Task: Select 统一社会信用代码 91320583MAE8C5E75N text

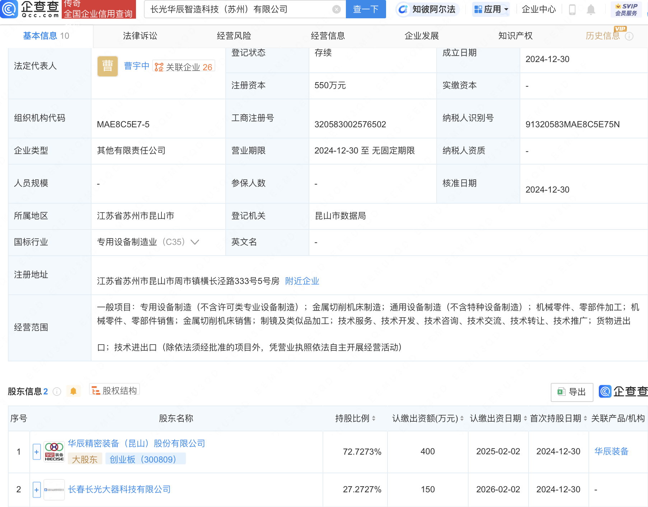Action: point(573,124)
